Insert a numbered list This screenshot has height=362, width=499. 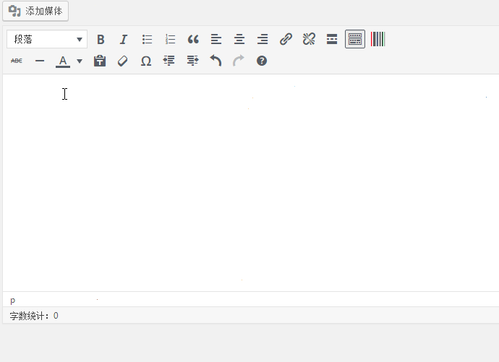(x=170, y=39)
